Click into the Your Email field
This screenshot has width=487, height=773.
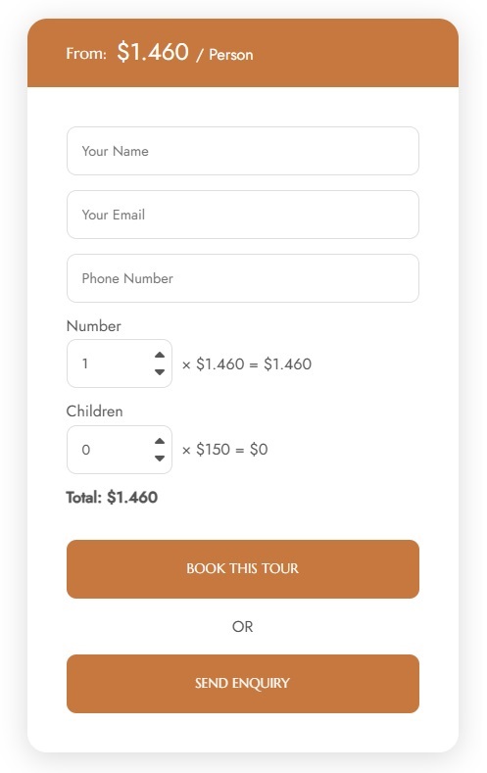243,215
